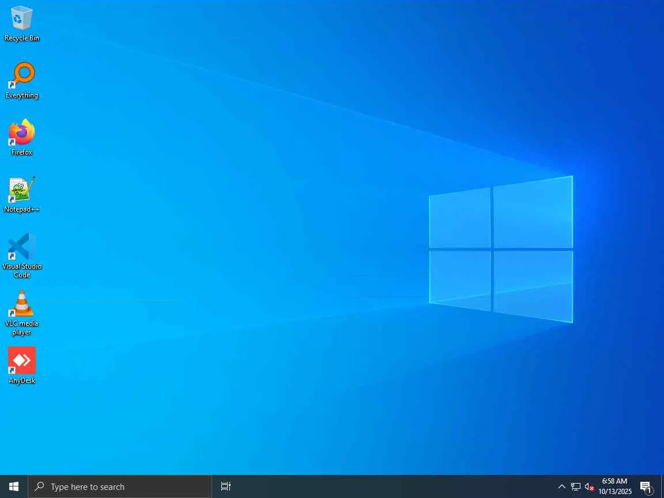Select the Notepad++ desktop shortcut

[x=21, y=195]
